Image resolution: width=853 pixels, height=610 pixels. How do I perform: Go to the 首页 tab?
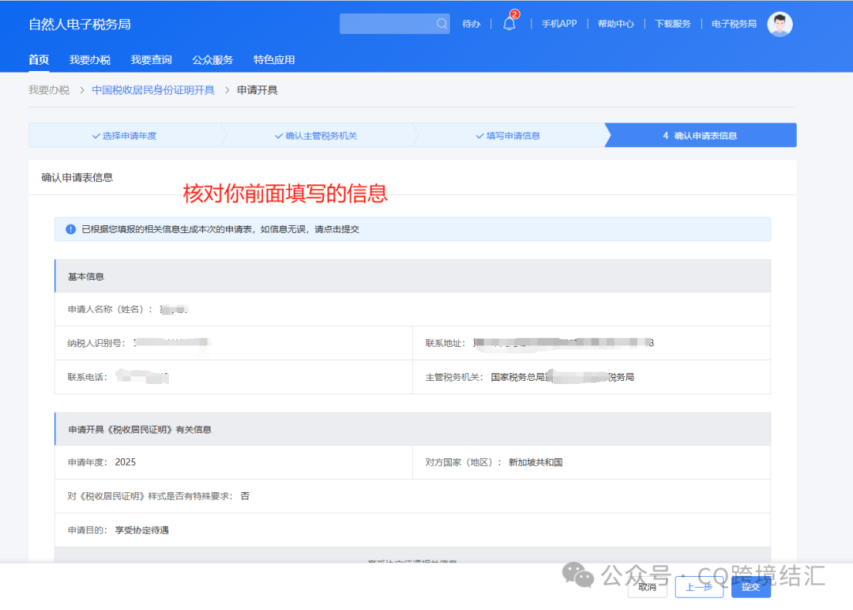pyautogui.click(x=38, y=59)
